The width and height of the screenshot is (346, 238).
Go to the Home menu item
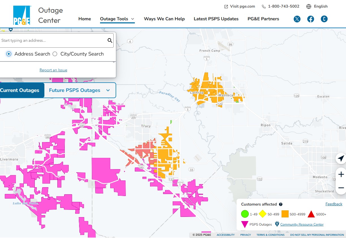[x=85, y=19]
